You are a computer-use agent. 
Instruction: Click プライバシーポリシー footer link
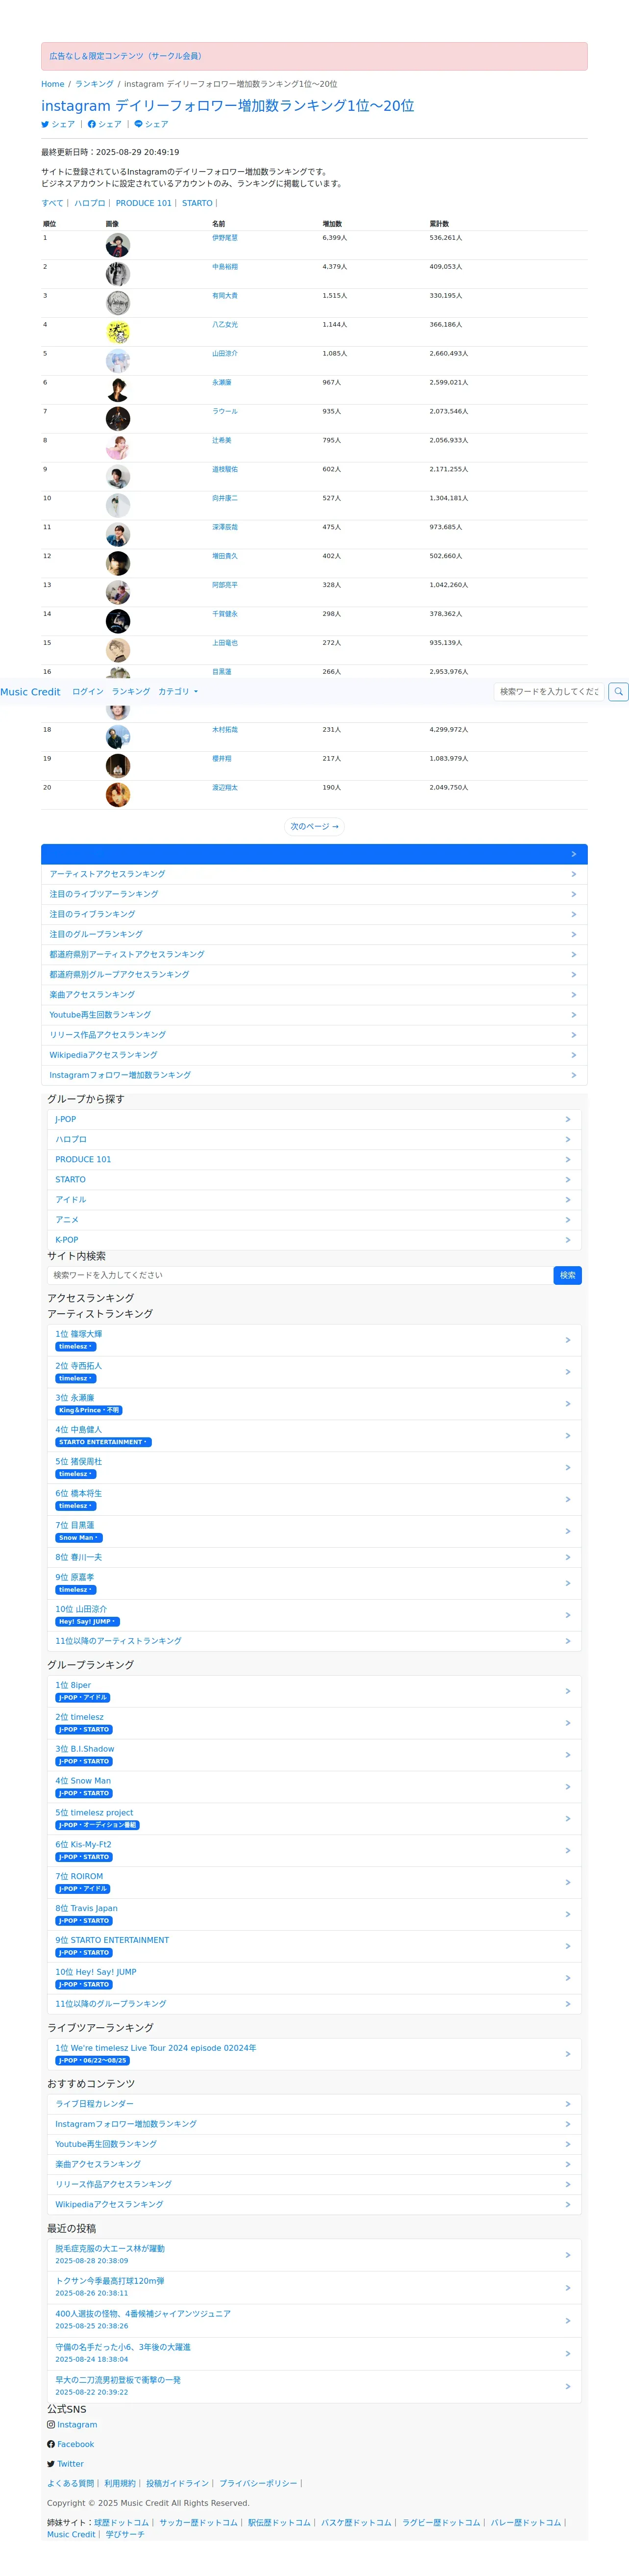pyautogui.click(x=258, y=2483)
